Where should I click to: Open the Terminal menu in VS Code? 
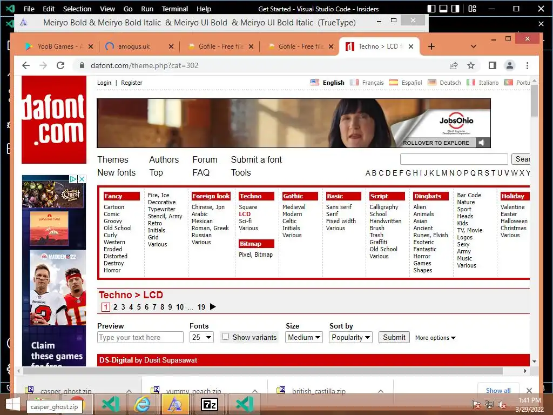174,9
